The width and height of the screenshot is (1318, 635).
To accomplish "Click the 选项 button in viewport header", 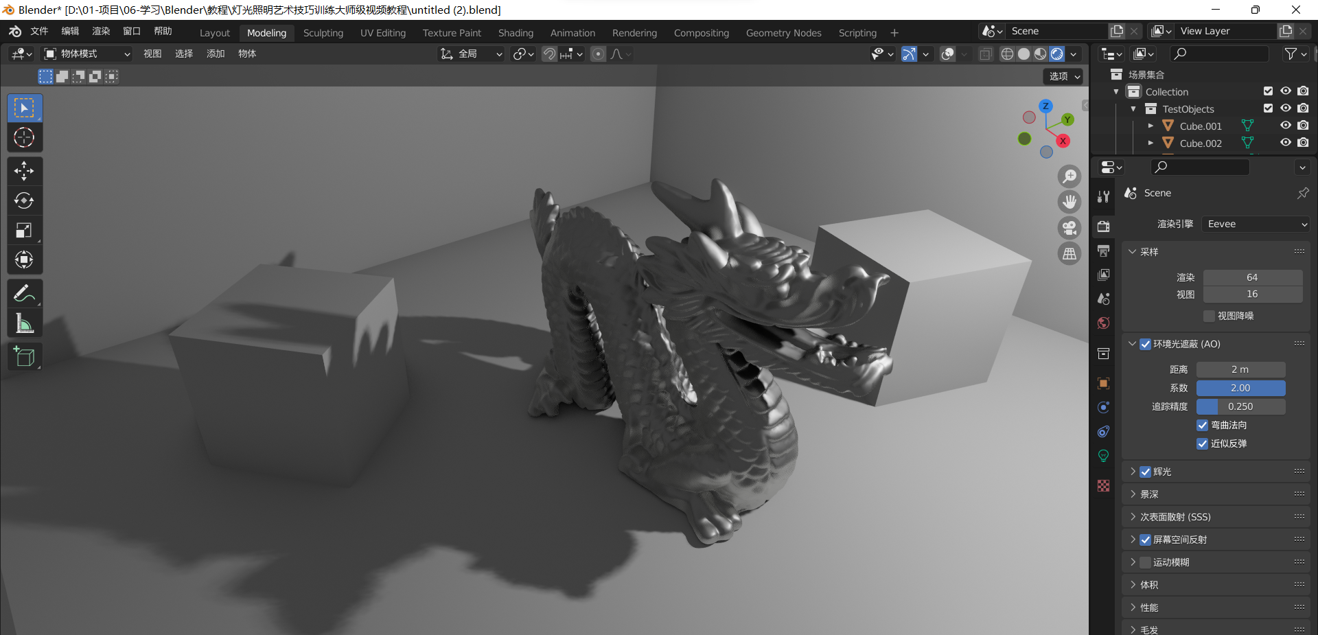I will pos(1063,76).
